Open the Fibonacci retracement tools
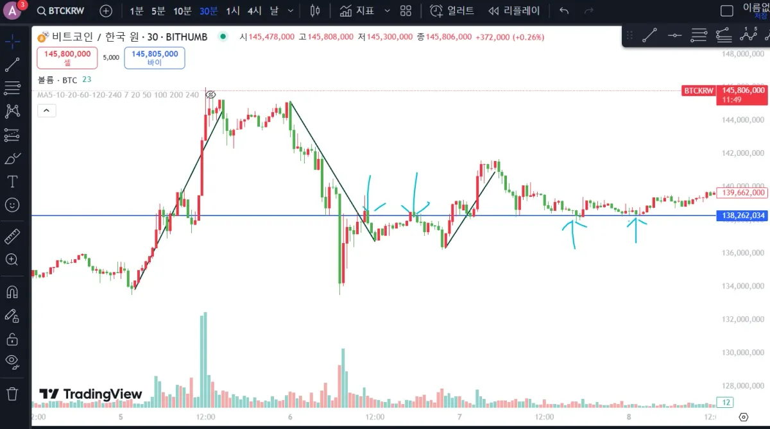This screenshot has height=429, width=770. [12, 88]
